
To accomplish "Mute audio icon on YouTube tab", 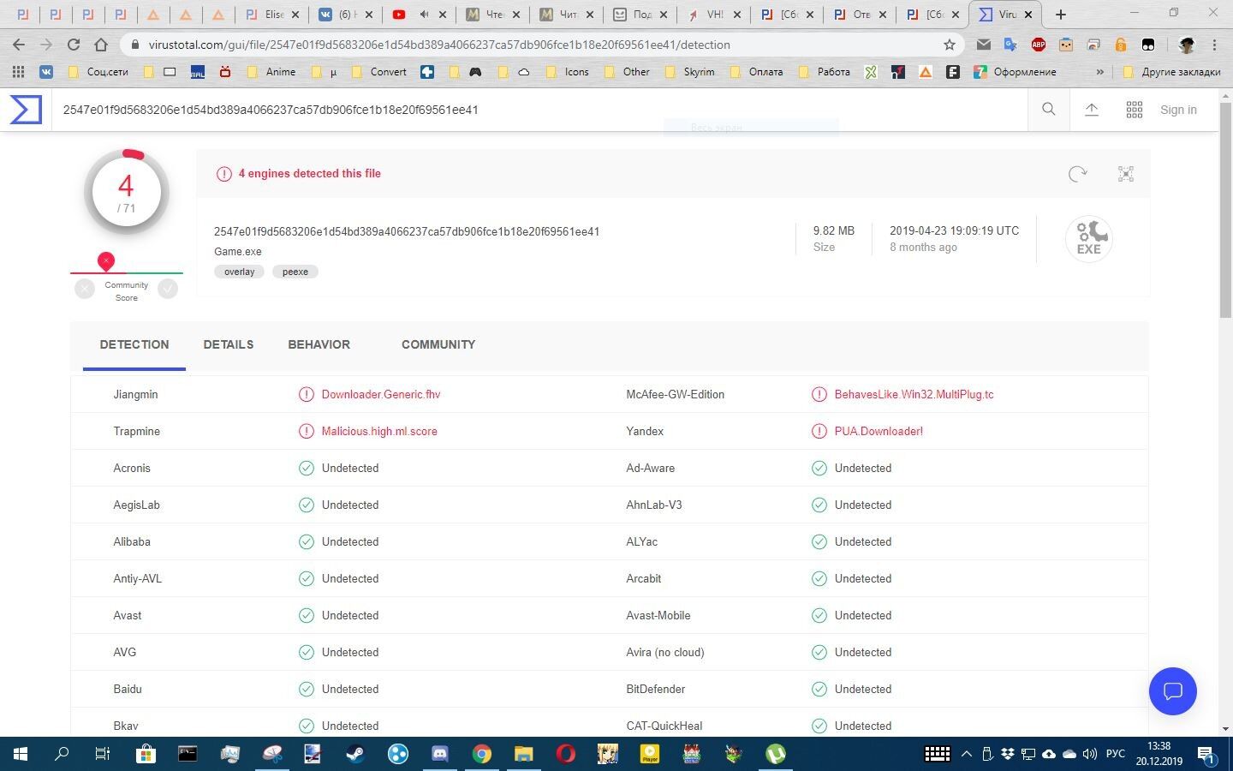I will (424, 15).
